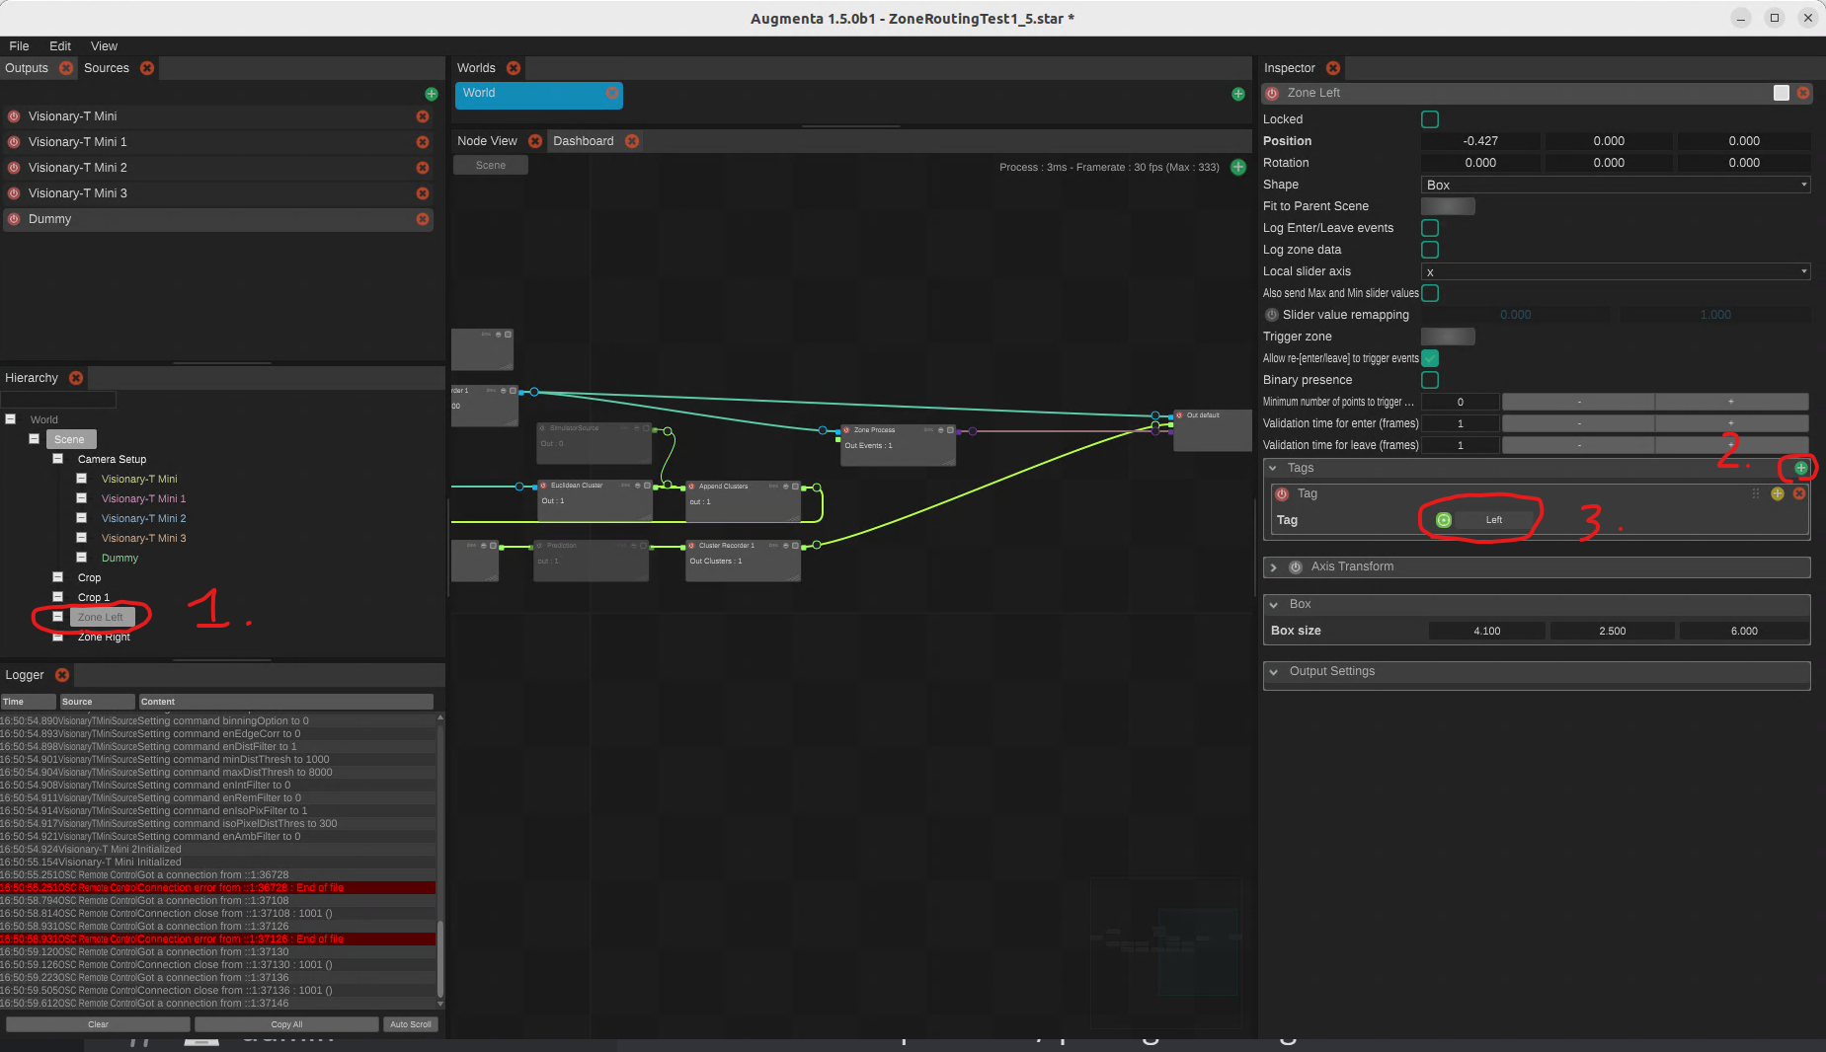Screen dimensions: 1826x1052
Task: Switch to the Sources tab
Action: (107, 68)
